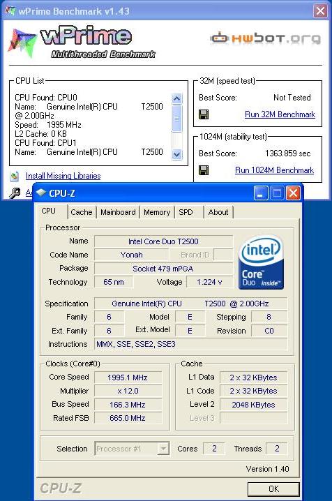The height and width of the screenshot is (501, 332).
Task: Click the floppy save icon under 32M score
Action: coord(204,114)
